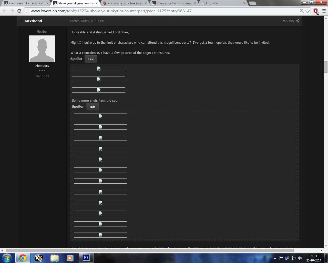
Task: Hide the second spoiler with more shots
Action: click(93, 107)
